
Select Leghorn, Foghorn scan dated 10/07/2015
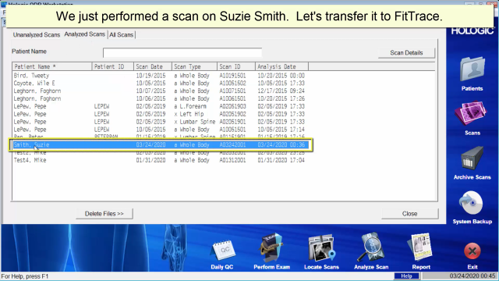tap(160, 91)
